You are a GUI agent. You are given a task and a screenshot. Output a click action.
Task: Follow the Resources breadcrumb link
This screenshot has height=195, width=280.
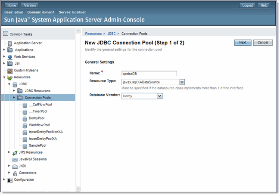coord(93,34)
